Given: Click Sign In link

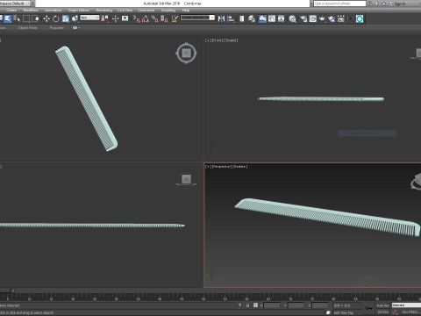Looking at the screenshot, I should point(400,4).
